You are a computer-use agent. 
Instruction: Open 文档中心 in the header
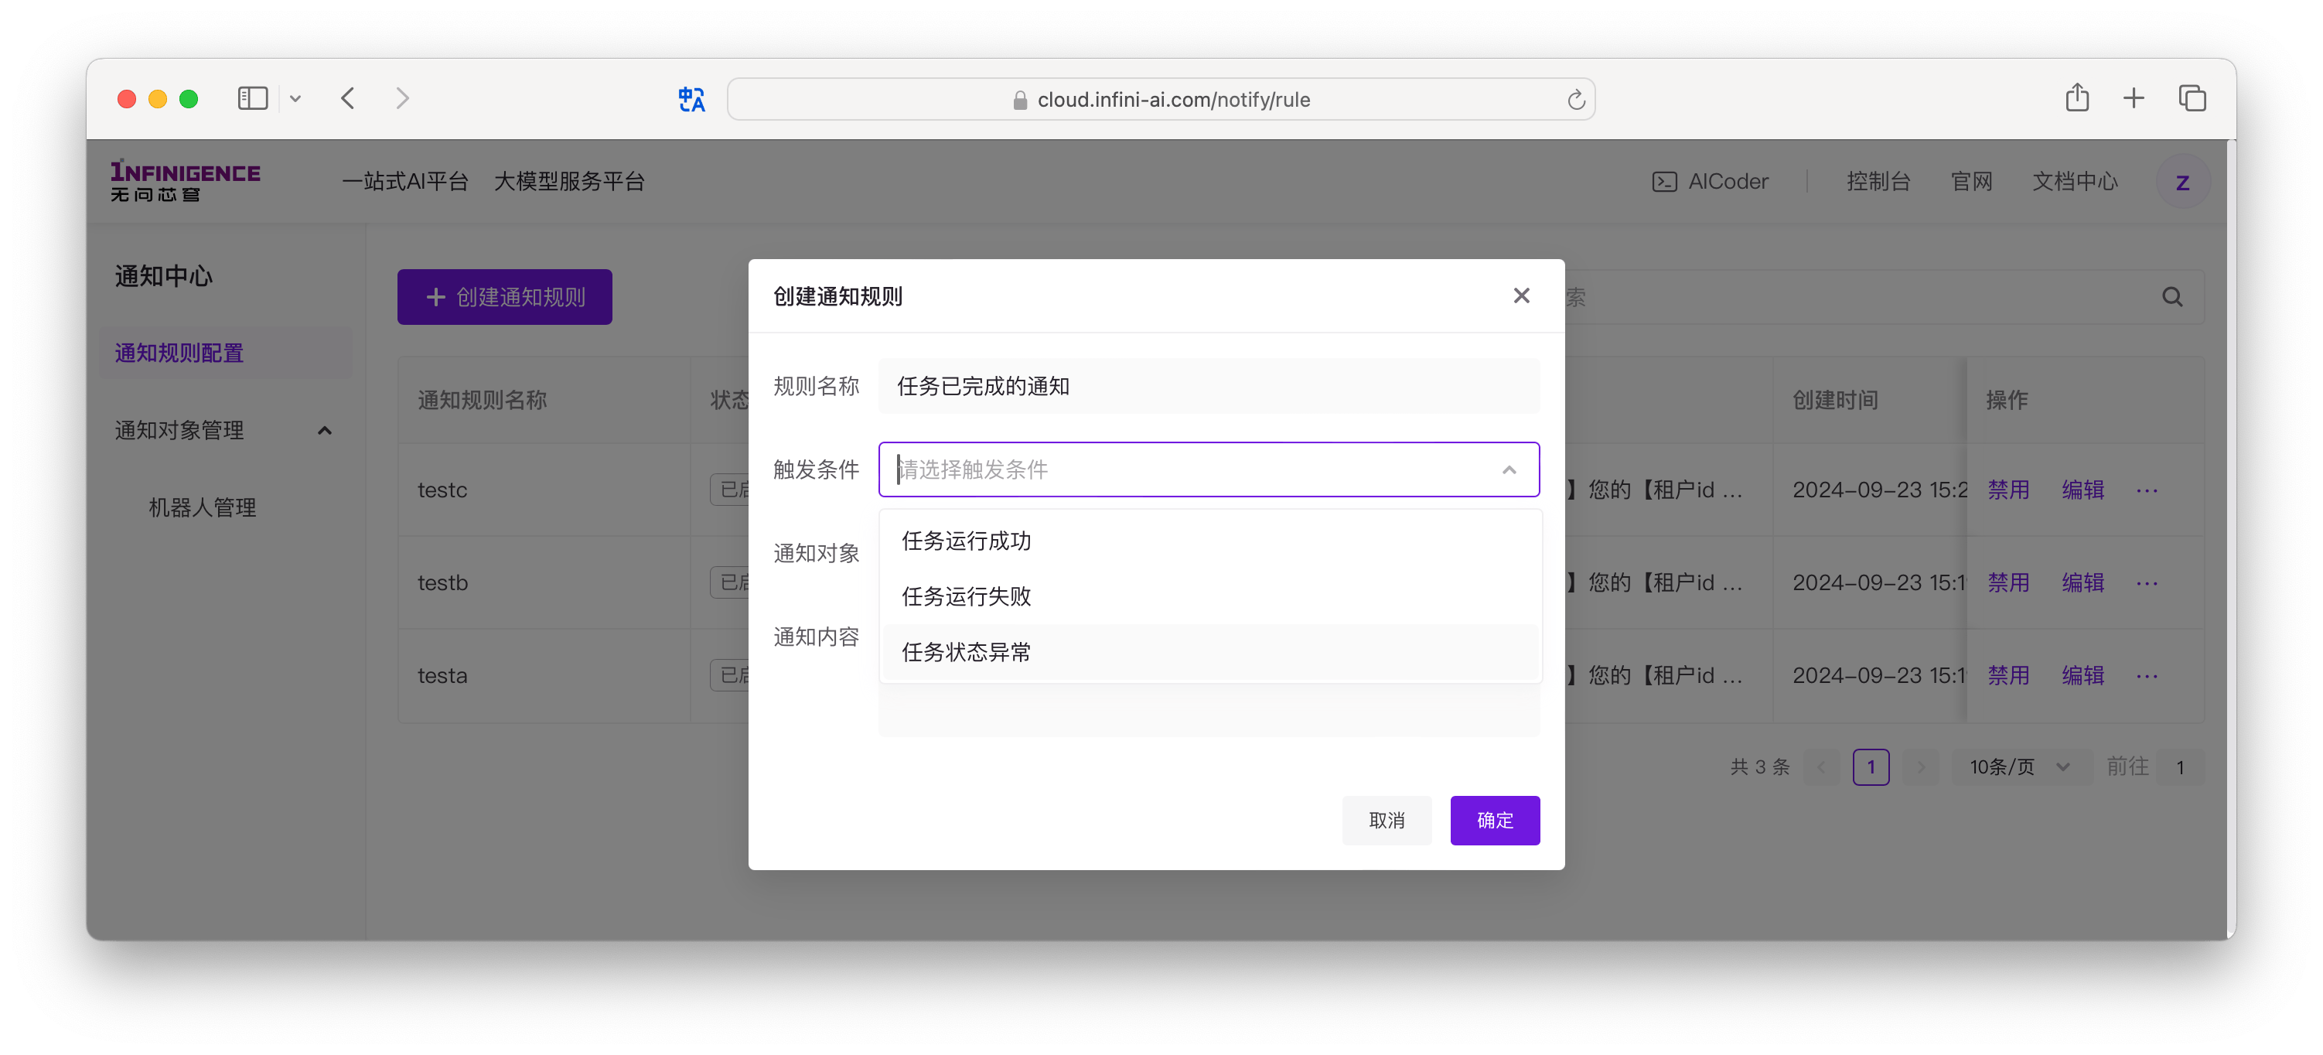(2074, 181)
